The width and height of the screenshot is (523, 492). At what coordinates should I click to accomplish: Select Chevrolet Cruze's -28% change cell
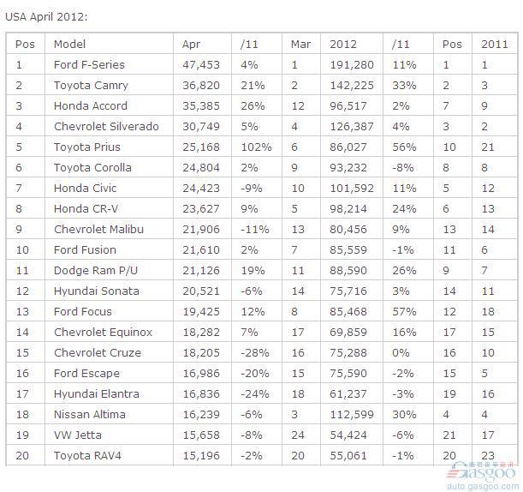(254, 353)
